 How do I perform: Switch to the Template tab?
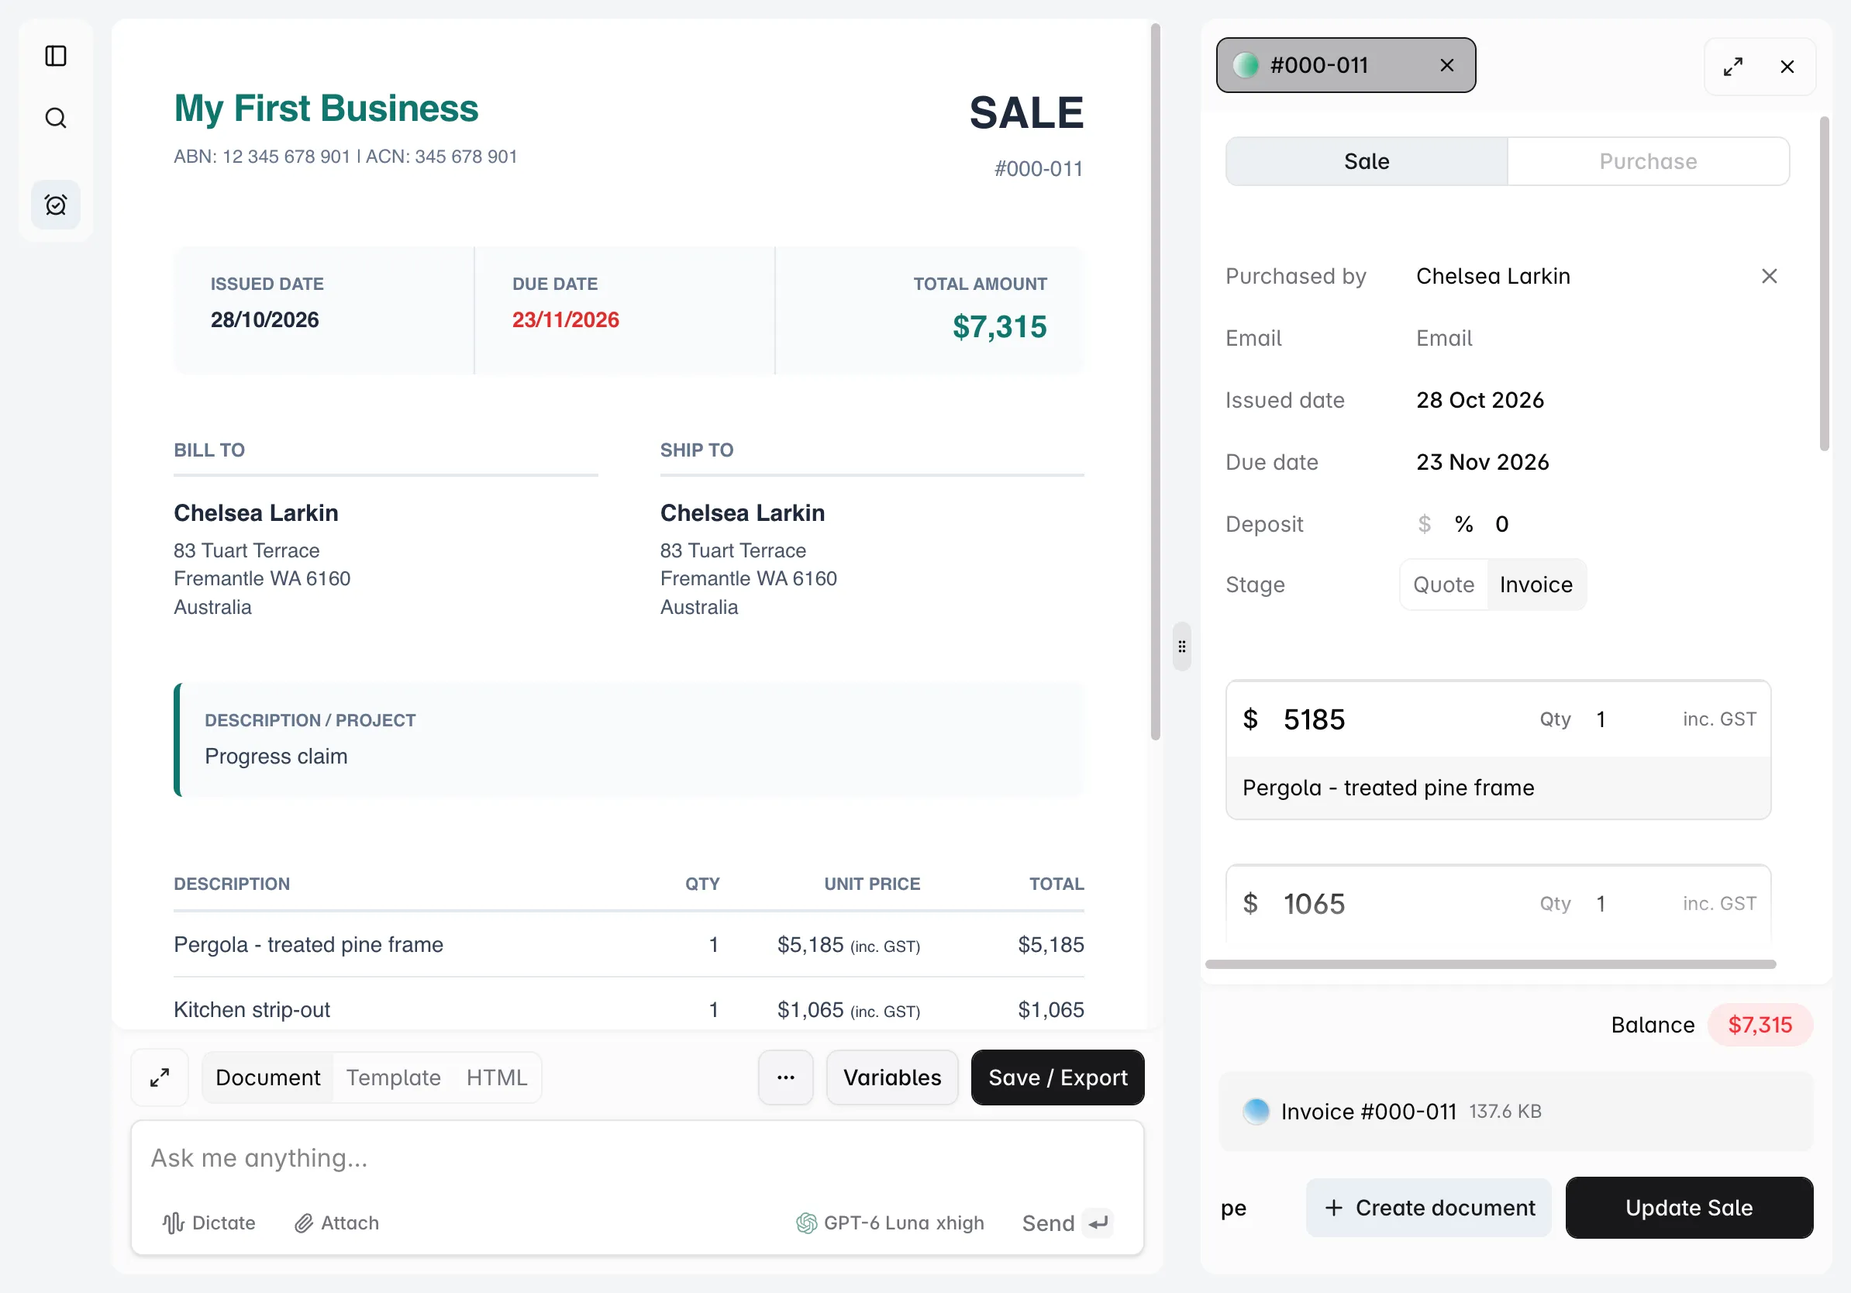394,1077
